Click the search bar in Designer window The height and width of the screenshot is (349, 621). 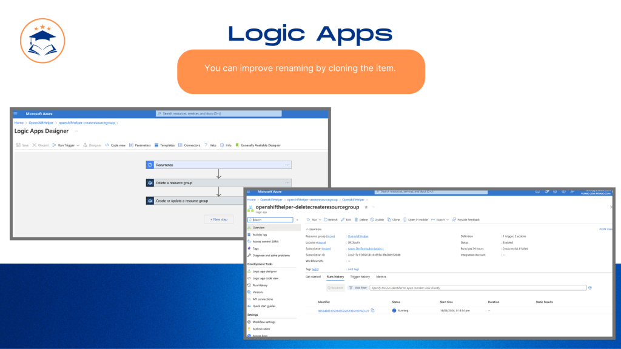click(x=218, y=113)
